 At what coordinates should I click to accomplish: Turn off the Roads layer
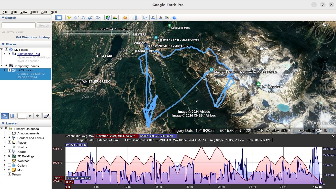[9, 152]
